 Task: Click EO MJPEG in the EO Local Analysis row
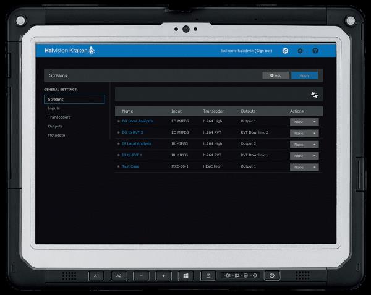point(180,121)
